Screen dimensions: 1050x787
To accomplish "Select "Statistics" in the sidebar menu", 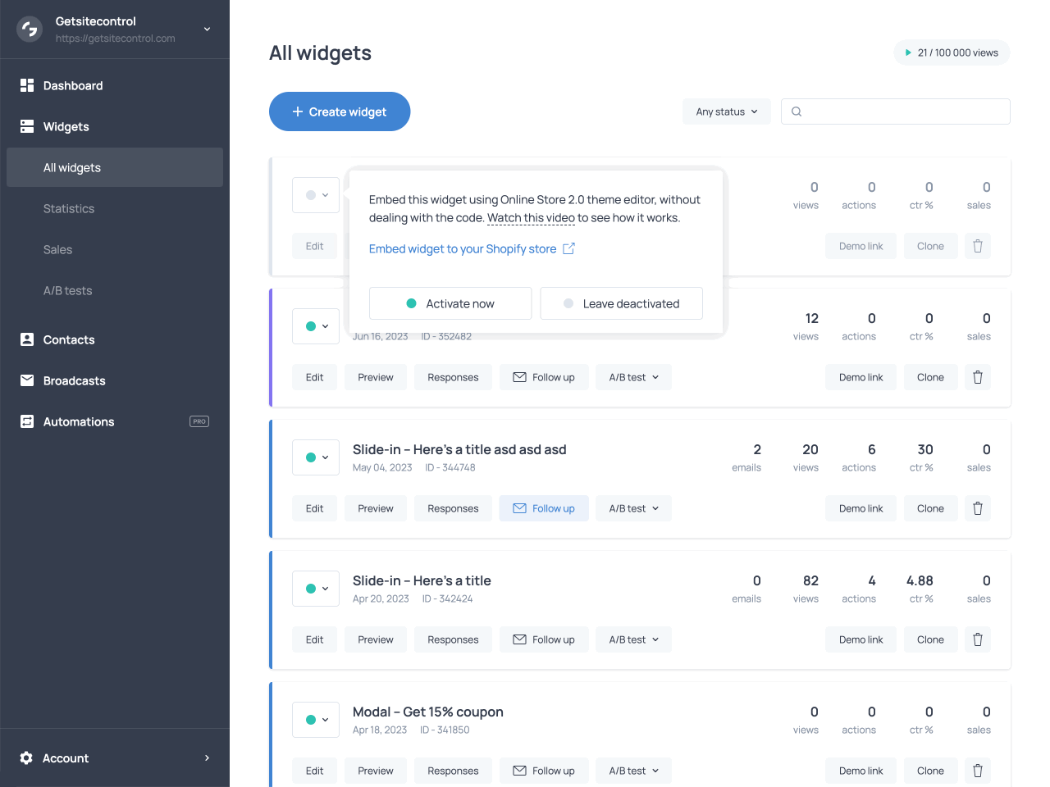I will pos(69,208).
